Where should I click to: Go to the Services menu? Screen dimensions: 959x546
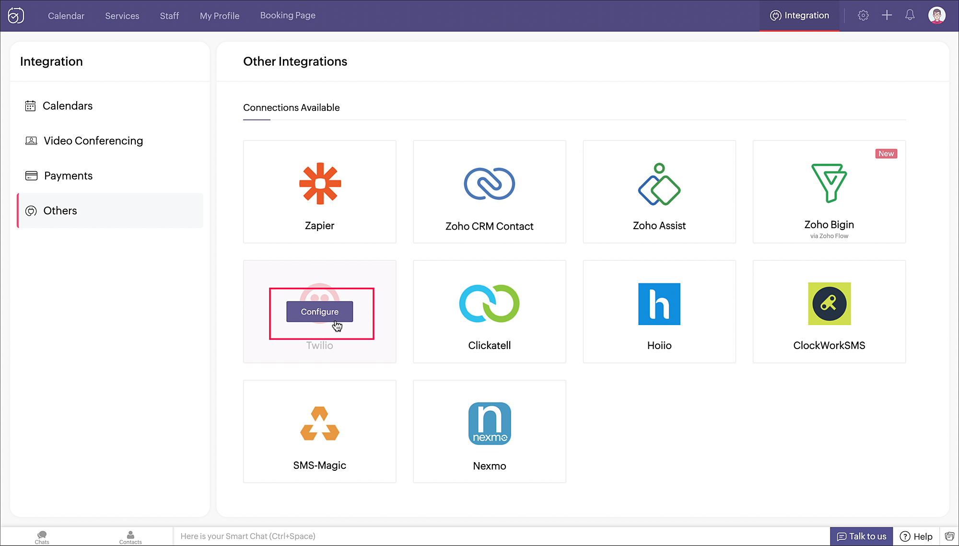[122, 16]
